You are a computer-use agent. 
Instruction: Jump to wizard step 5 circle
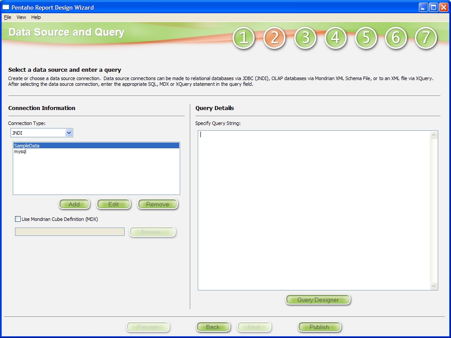[366, 38]
